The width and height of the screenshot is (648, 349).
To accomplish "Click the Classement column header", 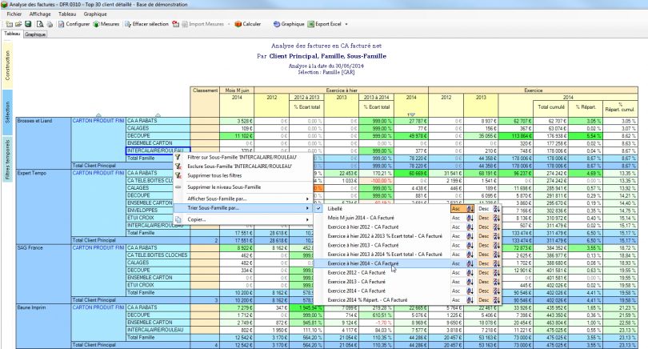I will (205, 102).
